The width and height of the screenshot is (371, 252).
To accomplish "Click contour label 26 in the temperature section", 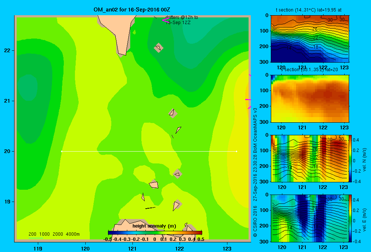I will [315, 29].
